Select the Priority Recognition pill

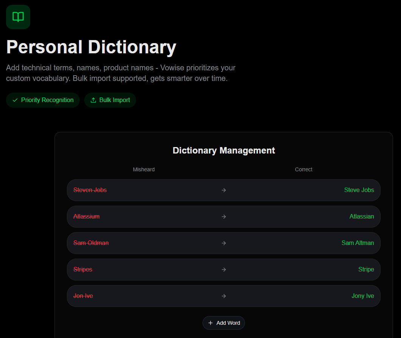point(43,100)
